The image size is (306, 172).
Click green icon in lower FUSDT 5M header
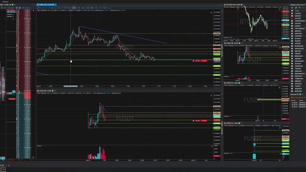click(x=52, y=91)
